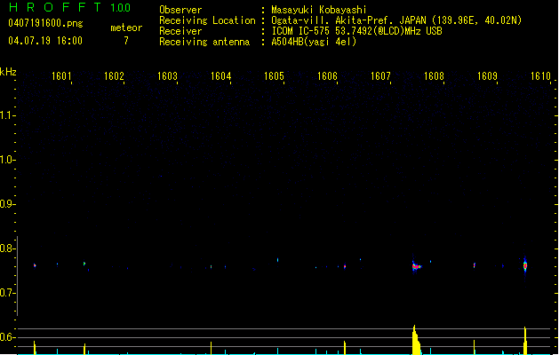Select receiver value ICOM IC-575 53.7492 MHz USB
This screenshot has width=559, height=355.
357,31
